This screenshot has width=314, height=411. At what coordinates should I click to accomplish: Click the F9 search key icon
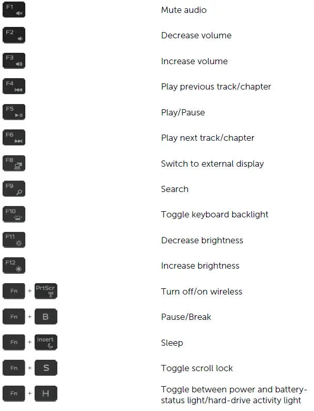coord(14,189)
